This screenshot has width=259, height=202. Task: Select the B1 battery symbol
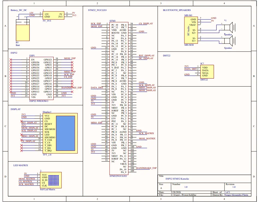pyautogui.click(x=23, y=30)
